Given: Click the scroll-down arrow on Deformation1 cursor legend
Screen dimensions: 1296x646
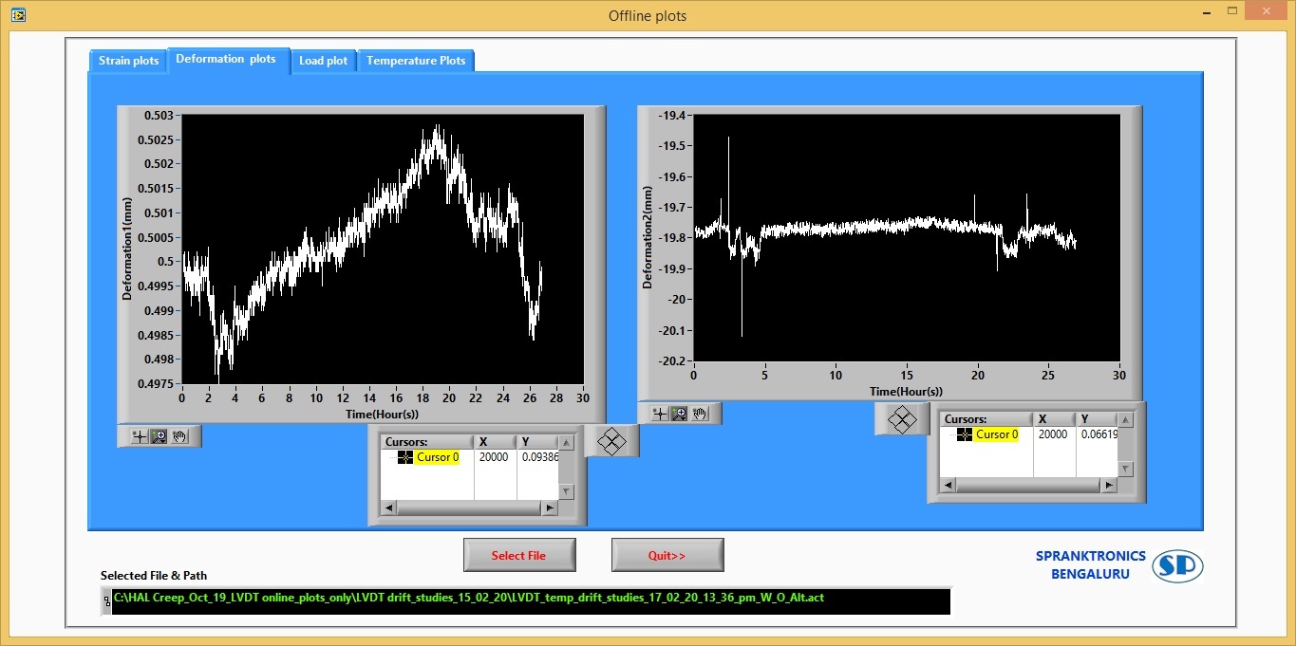Looking at the screenshot, I should click(566, 490).
